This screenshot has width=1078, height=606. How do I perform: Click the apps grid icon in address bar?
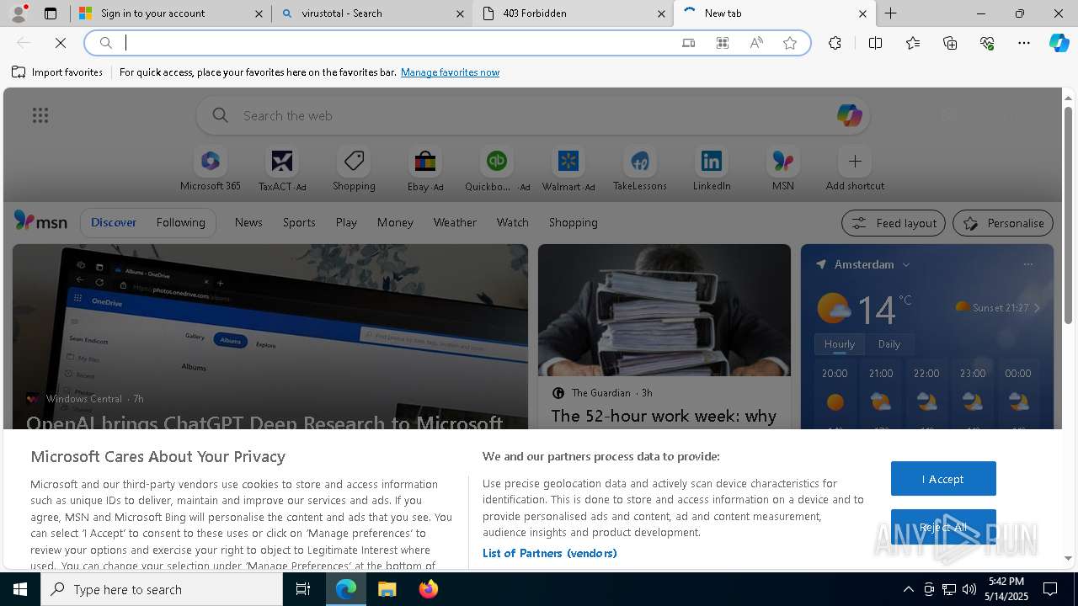pyautogui.click(x=723, y=43)
